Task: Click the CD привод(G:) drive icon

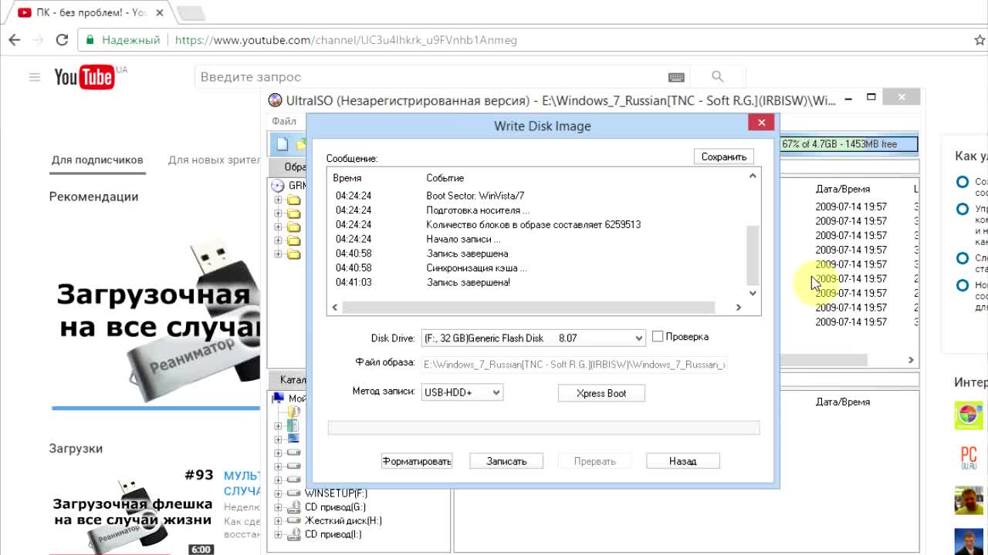Action: tap(293, 507)
